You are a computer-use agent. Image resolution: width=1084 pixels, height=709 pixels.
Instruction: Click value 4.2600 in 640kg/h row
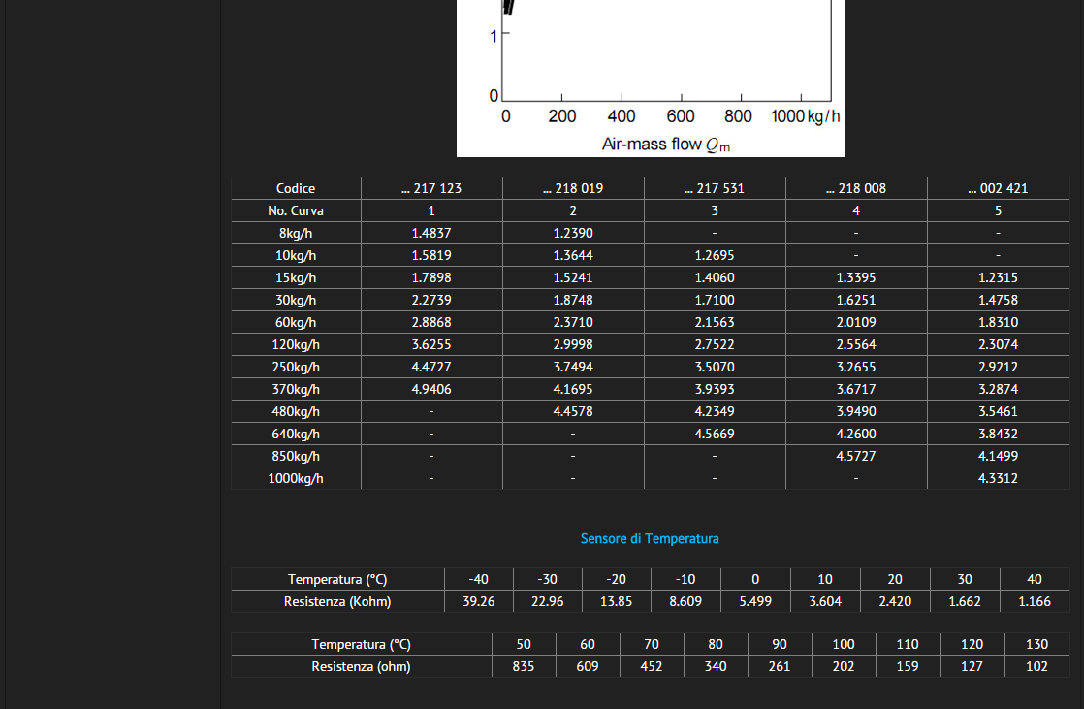856,434
